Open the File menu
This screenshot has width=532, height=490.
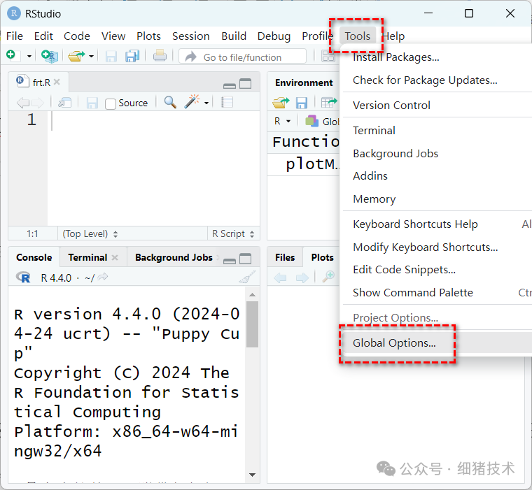[15, 36]
